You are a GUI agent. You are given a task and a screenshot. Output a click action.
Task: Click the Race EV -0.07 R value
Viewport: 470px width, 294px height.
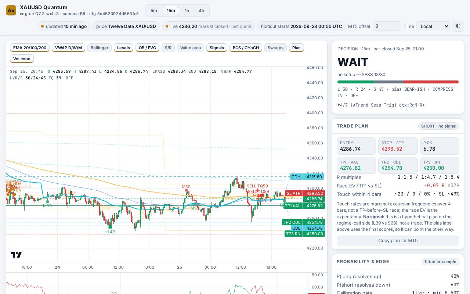click(x=434, y=186)
